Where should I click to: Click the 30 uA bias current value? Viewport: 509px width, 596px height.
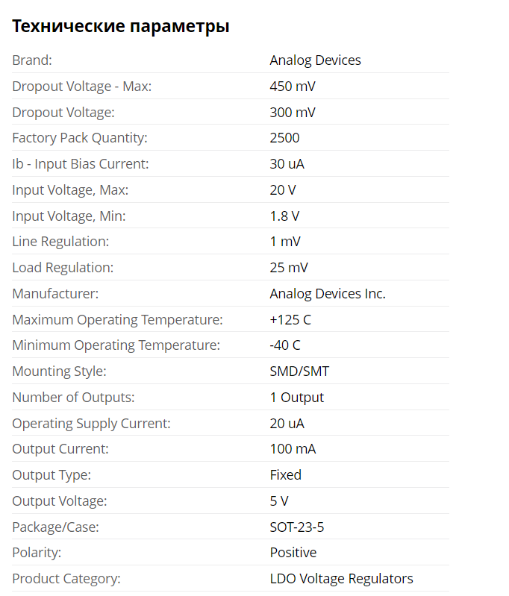click(x=287, y=164)
